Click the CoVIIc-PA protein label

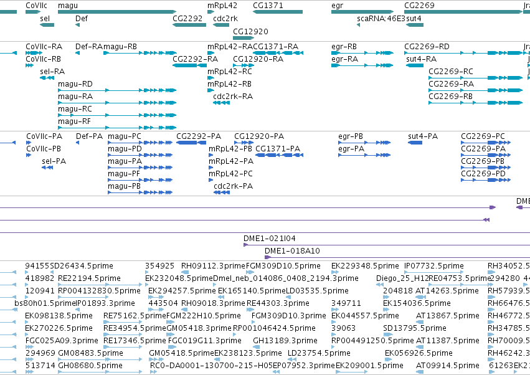(x=44, y=136)
